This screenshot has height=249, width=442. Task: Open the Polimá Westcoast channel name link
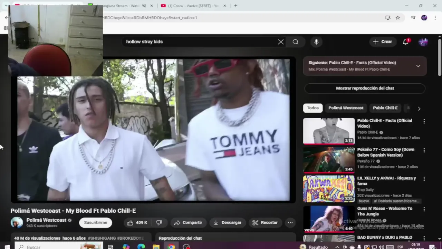[46, 220]
